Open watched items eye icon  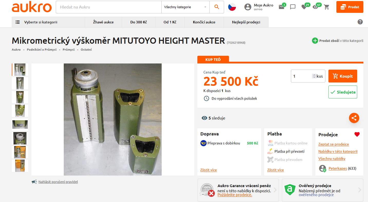(x=315, y=7)
